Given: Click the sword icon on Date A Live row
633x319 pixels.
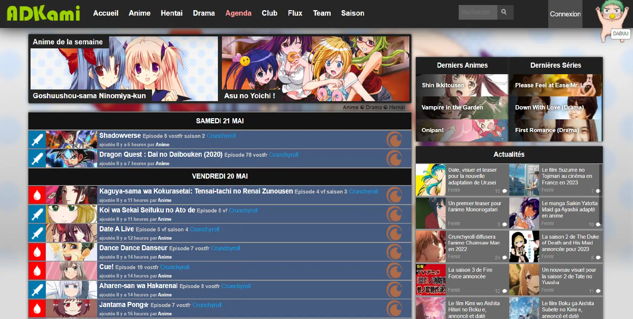Looking at the screenshot, I should click(x=37, y=233).
